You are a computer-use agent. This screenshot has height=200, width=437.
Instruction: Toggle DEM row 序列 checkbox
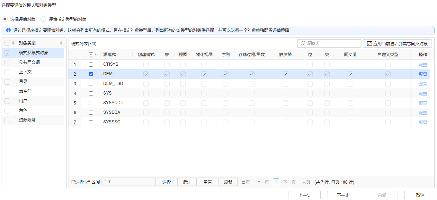coord(226,74)
